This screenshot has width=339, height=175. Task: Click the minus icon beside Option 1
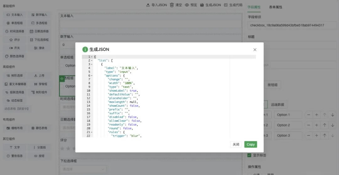coord(309,115)
